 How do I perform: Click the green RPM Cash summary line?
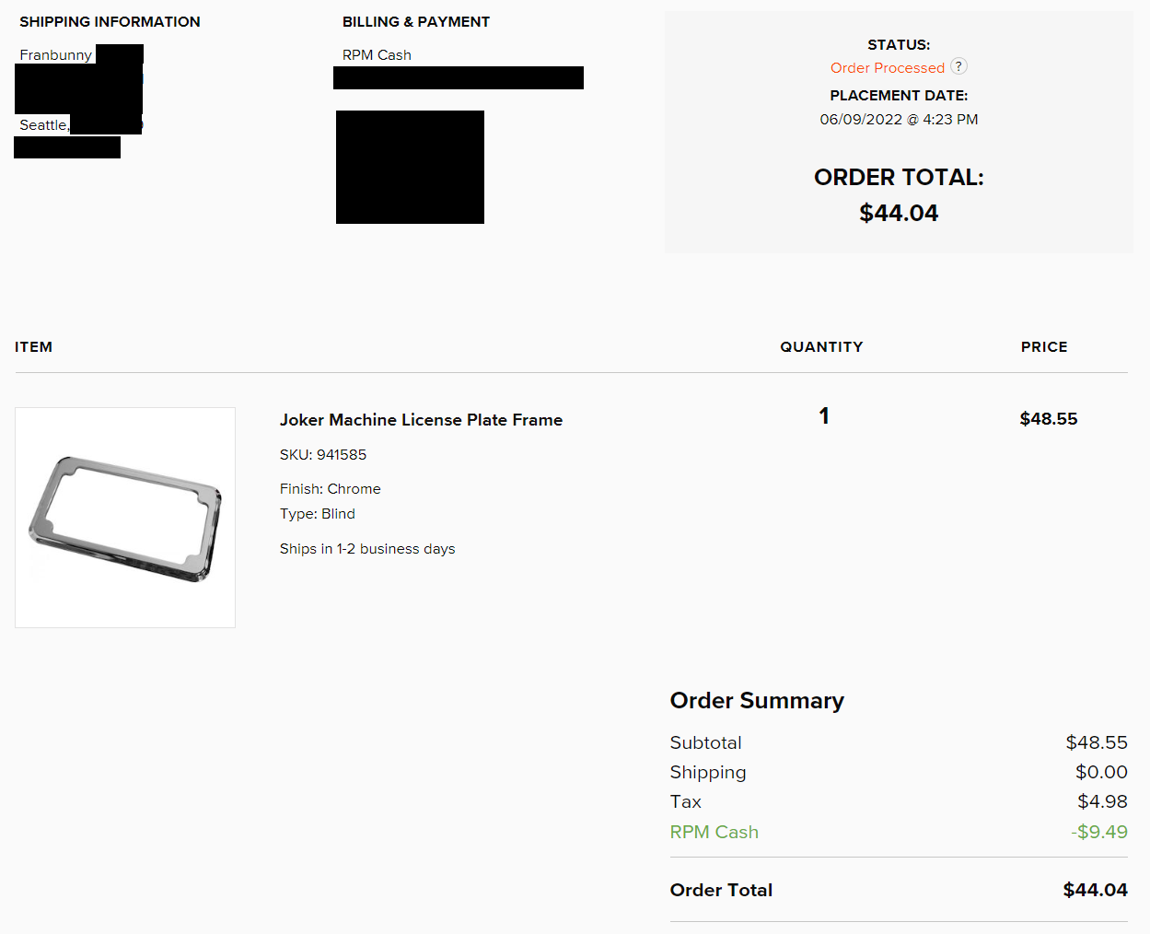(x=714, y=832)
